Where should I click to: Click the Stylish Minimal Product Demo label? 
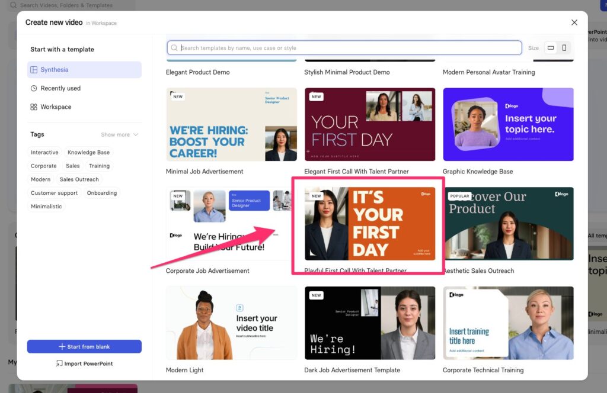tap(347, 72)
